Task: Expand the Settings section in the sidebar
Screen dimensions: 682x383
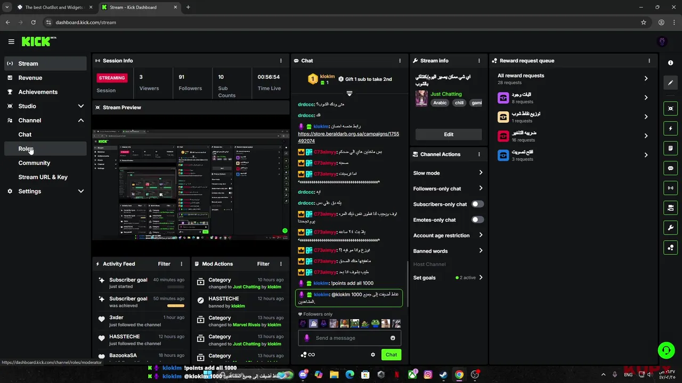Action: [81, 191]
